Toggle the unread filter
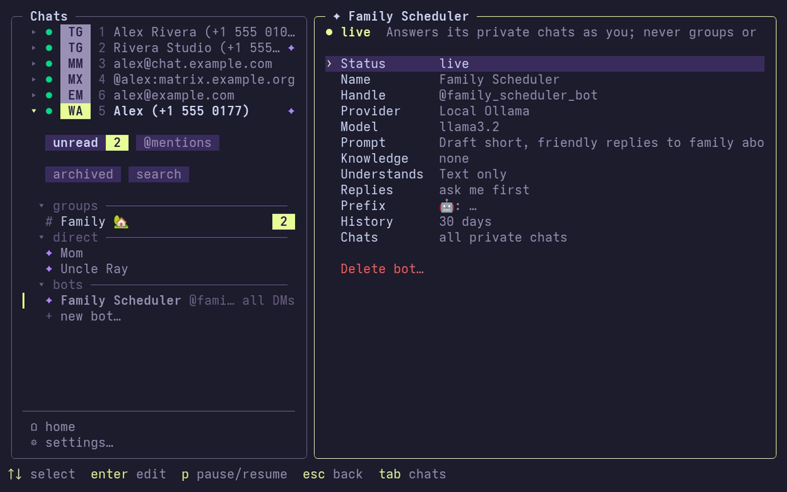Screen dimensions: 787x492 (x=87, y=143)
